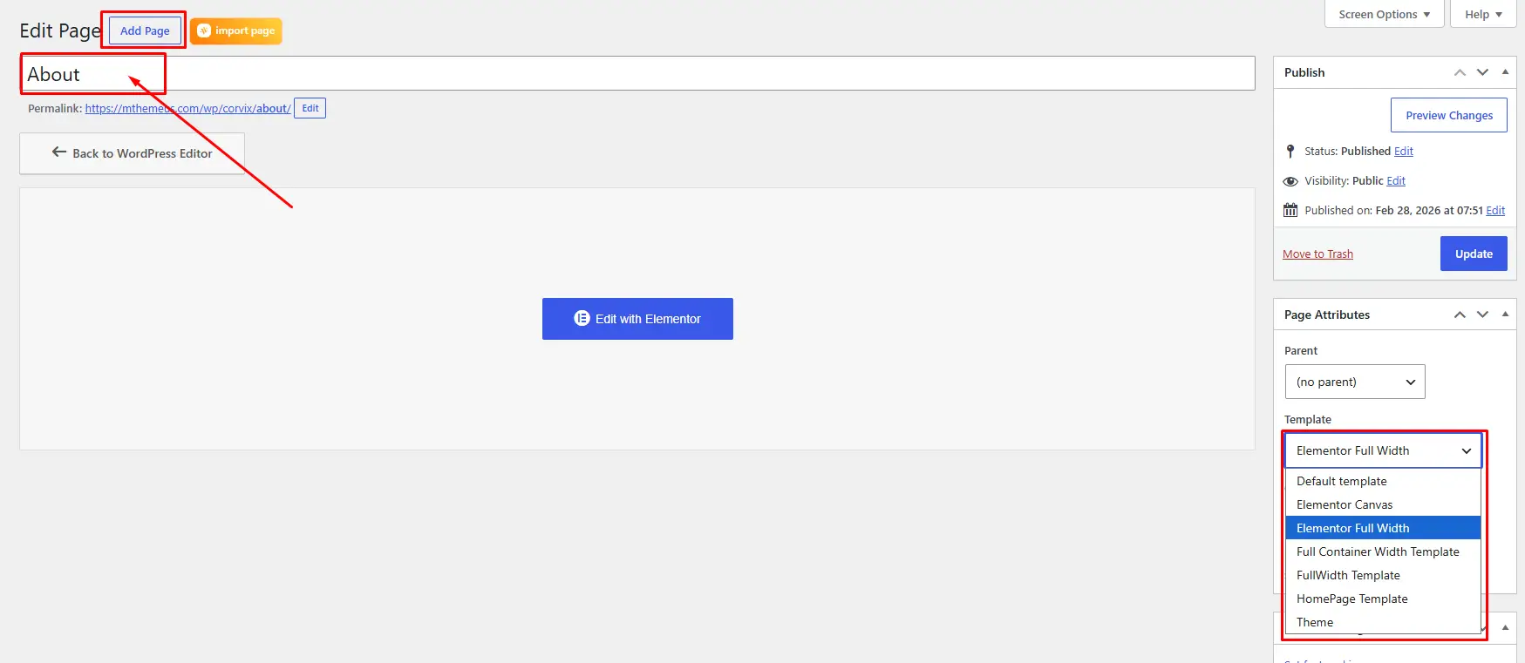Open the Help dropdown tab
This screenshot has height=663, width=1525.
coord(1483,14)
